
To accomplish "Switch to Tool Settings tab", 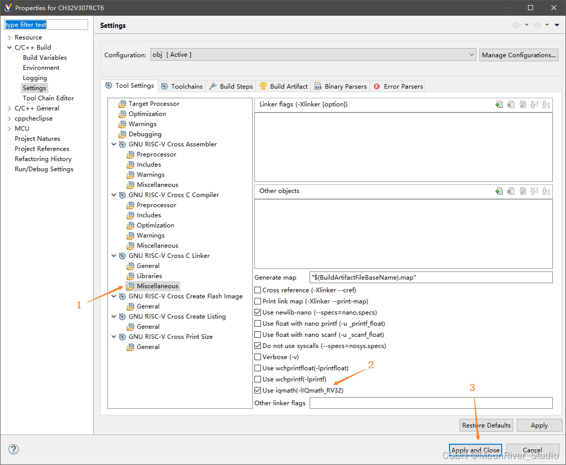I will (130, 86).
